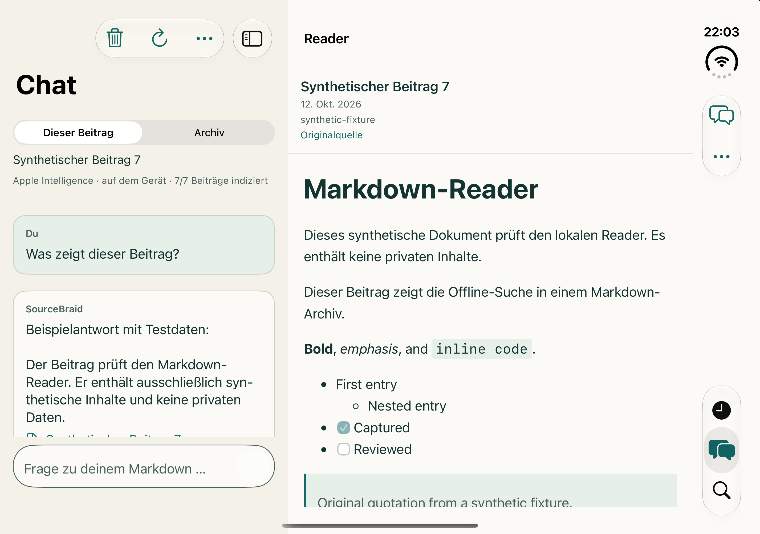Switch to the Archiv segment
Viewport: 760px width, 534px height.
pos(209,133)
